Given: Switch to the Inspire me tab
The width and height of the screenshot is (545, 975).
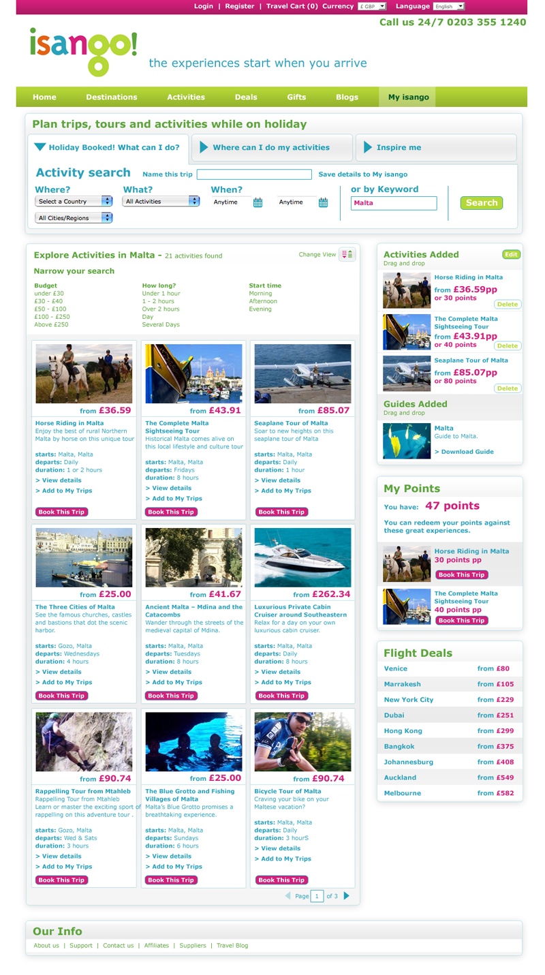Looking at the screenshot, I should pyautogui.click(x=436, y=147).
